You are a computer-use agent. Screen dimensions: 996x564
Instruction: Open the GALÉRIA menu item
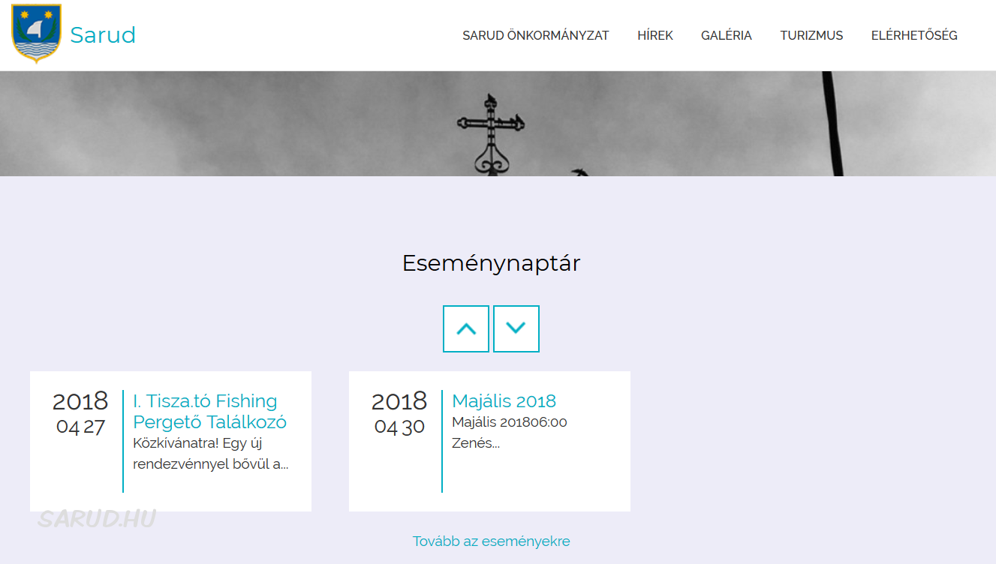pyautogui.click(x=727, y=35)
